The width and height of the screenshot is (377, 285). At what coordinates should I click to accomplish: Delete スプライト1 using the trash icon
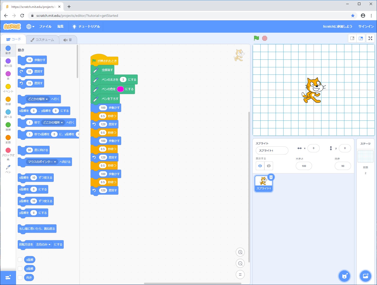pyautogui.click(x=271, y=177)
